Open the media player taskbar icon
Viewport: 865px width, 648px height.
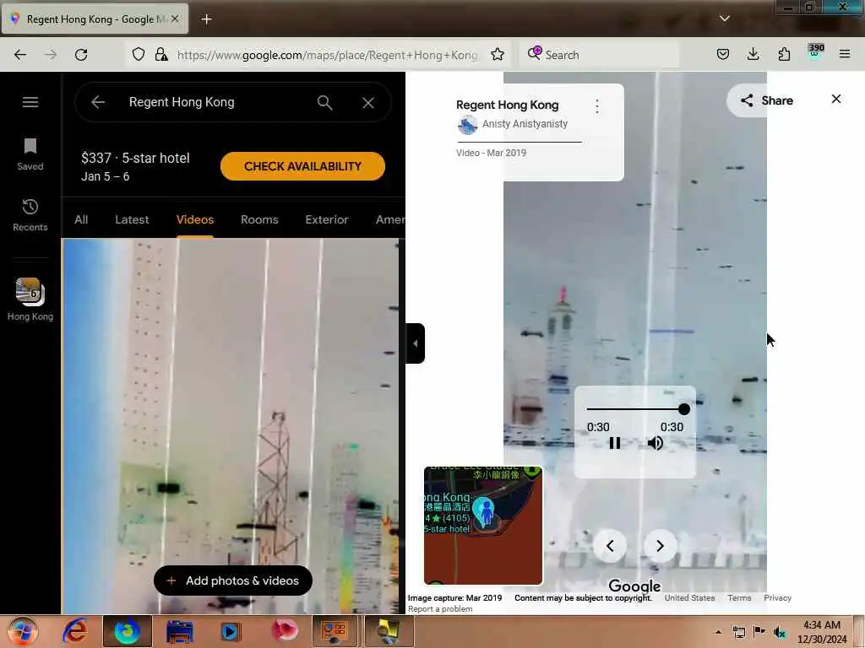(230, 631)
